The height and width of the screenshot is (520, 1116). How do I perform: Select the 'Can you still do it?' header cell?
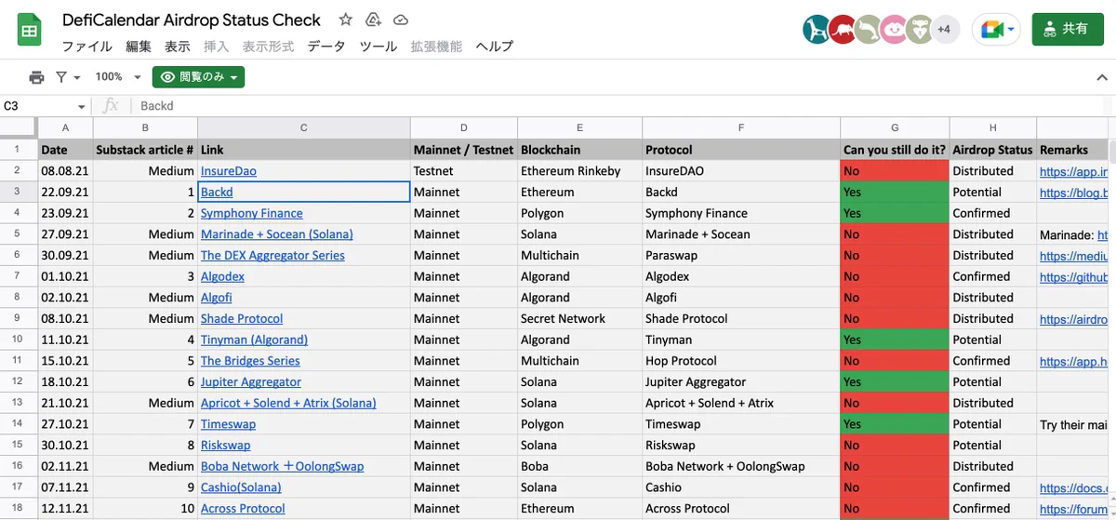[895, 150]
